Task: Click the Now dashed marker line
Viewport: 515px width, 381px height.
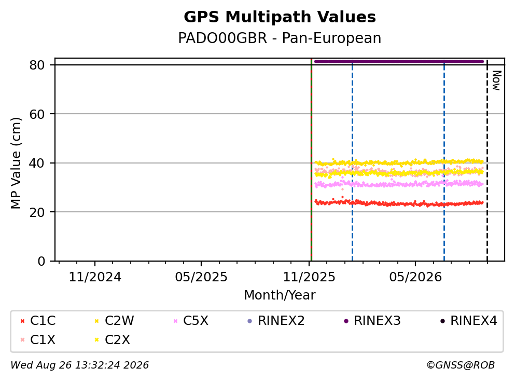Action: coord(487,160)
